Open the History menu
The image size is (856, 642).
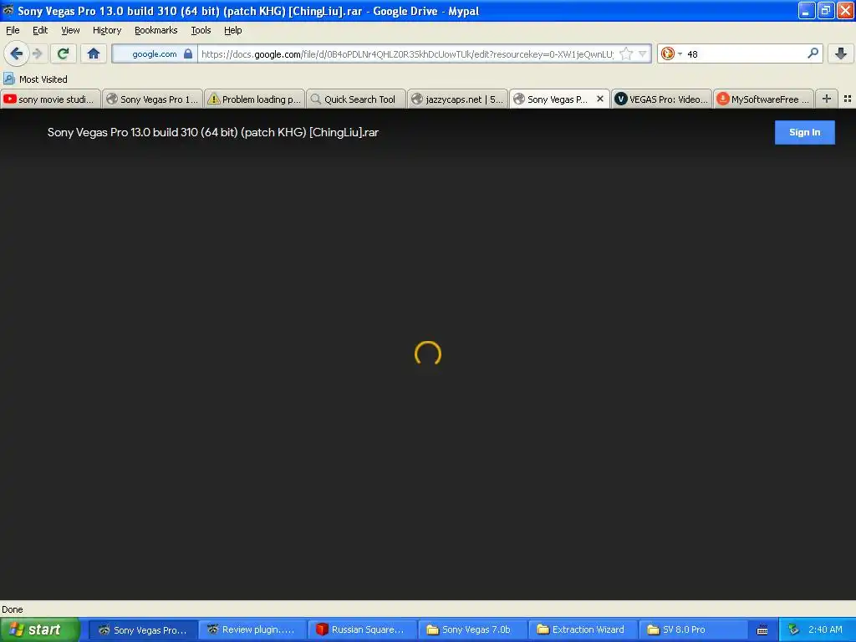[x=106, y=30]
